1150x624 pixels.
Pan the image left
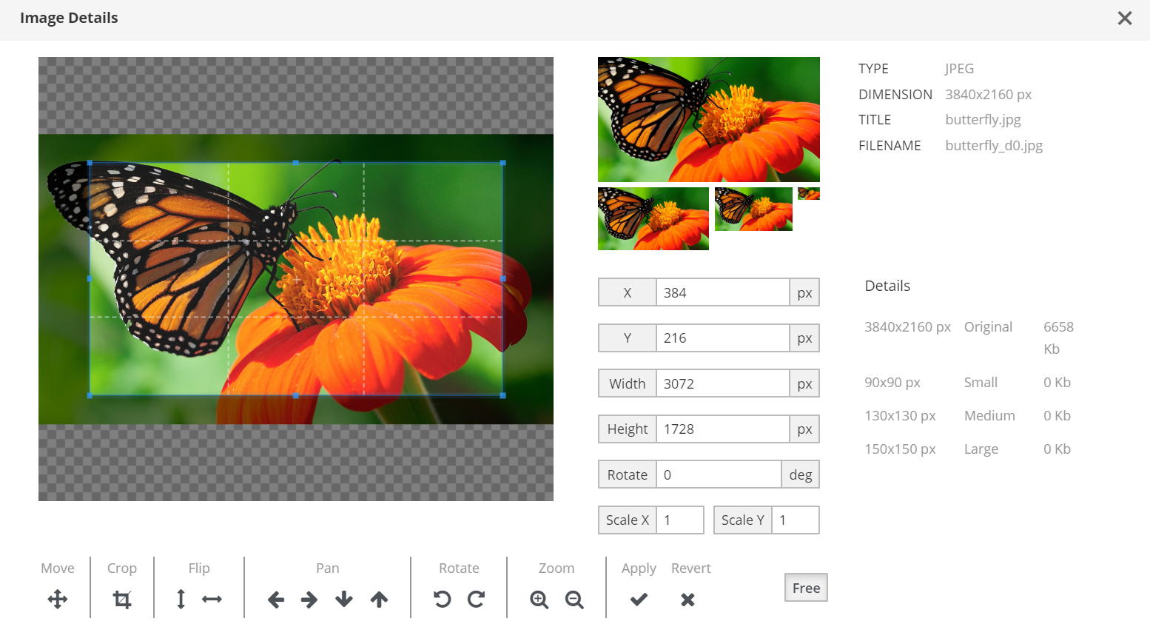tap(276, 600)
